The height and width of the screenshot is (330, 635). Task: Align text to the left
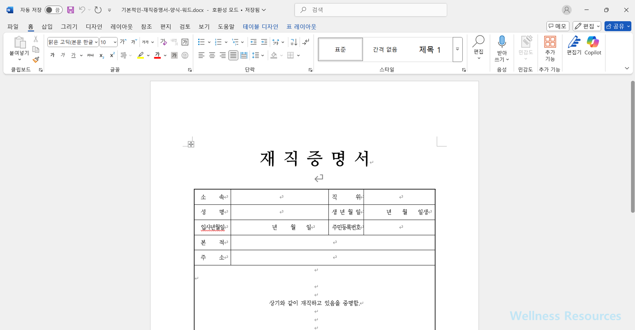(x=201, y=55)
